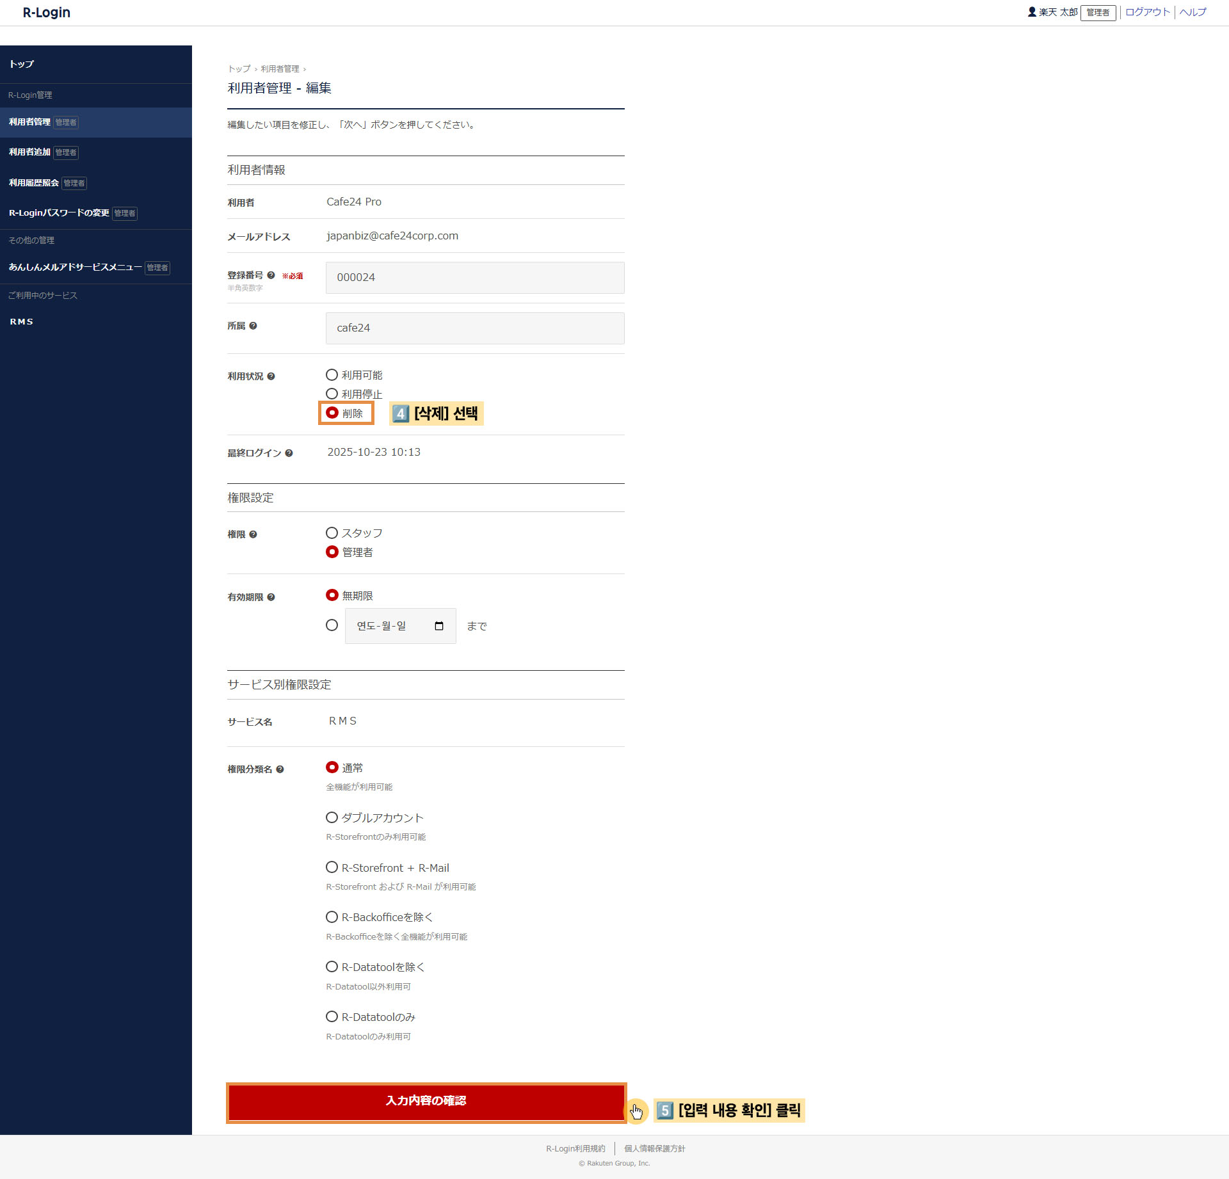Click help icon beside 有効期限
The image size is (1229, 1179).
click(271, 597)
